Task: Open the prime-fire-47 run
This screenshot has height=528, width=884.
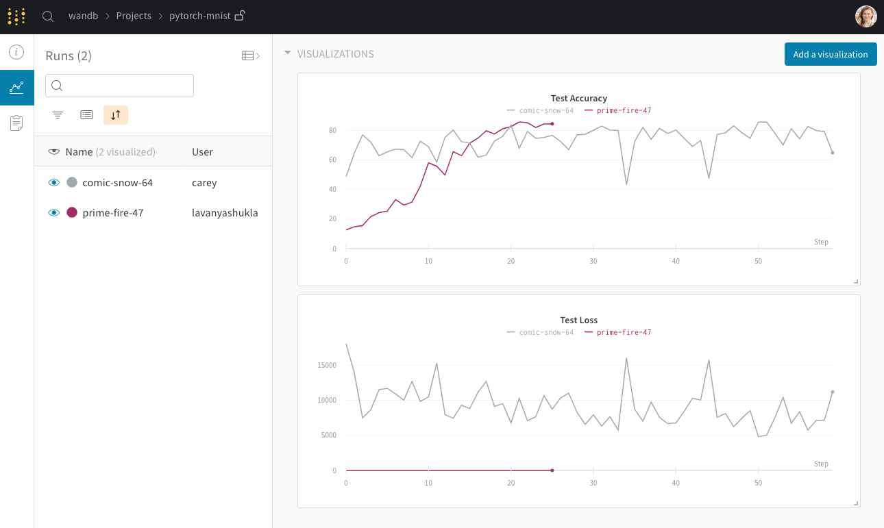Action: (x=113, y=213)
